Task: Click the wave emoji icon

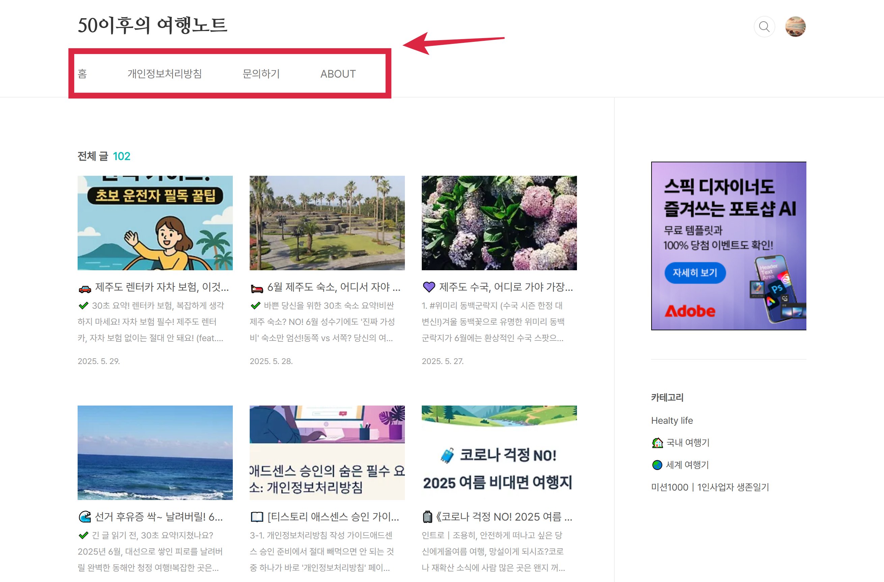Action: point(85,517)
